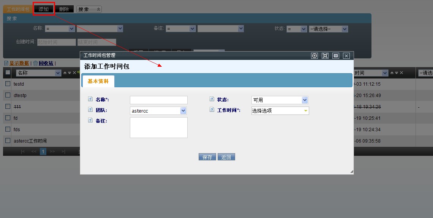Click the circular first icon in dialog title bar
The height and width of the screenshot is (218, 433).
coord(314,56)
